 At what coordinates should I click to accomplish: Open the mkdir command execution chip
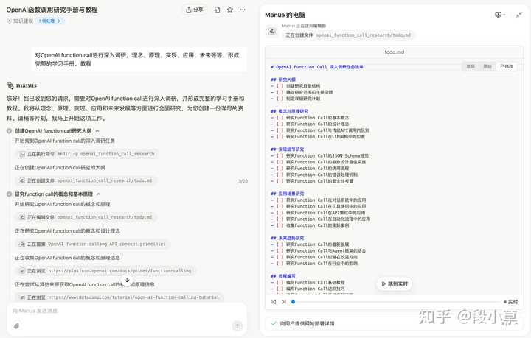pyautogui.click(x=87, y=154)
